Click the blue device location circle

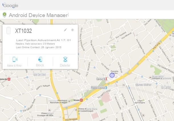[112, 75]
